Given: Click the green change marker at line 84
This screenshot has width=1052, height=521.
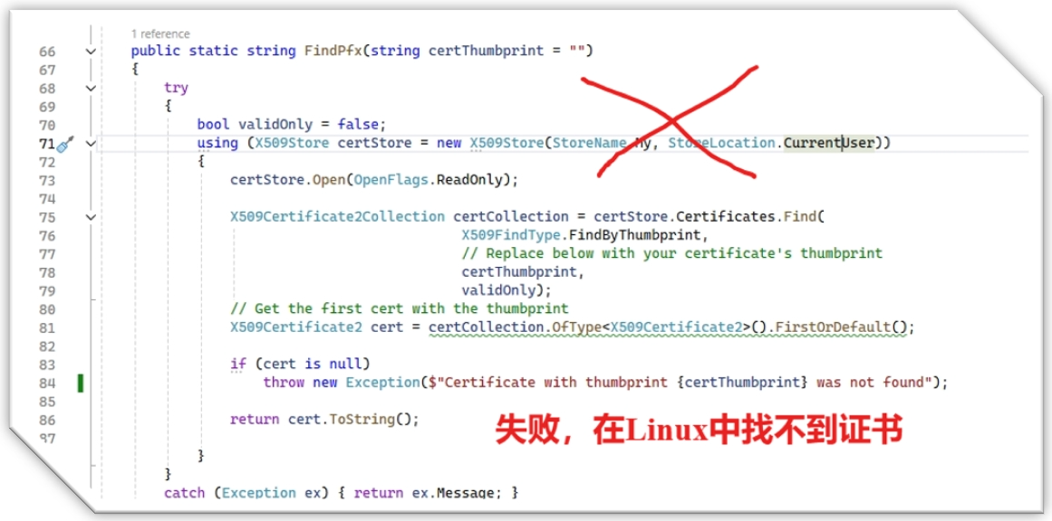Looking at the screenshot, I should click(81, 383).
